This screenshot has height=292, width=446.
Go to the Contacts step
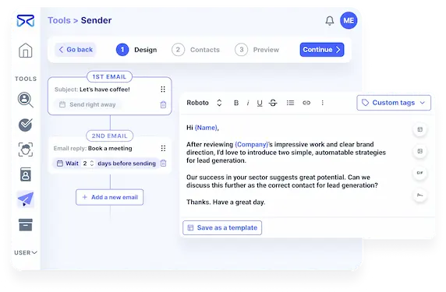pos(196,50)
